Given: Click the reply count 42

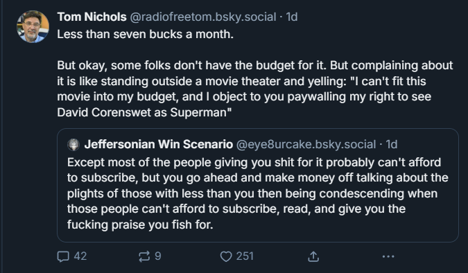Looking at the screenshot, I should [x=80, y=256].
